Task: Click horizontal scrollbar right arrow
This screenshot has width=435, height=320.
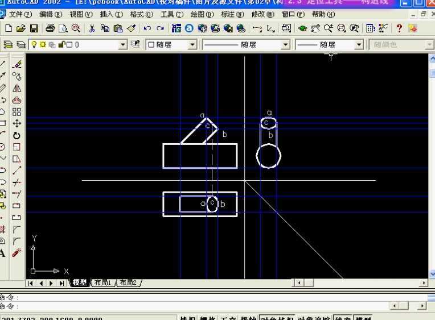Action: pos(424,283)
